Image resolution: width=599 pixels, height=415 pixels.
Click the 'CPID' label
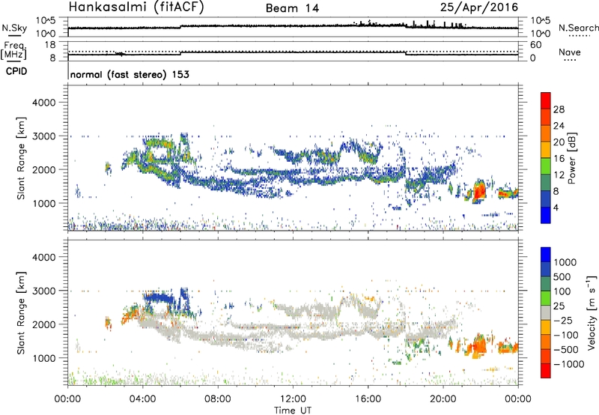pyautogui.click(x=16, y=71)
